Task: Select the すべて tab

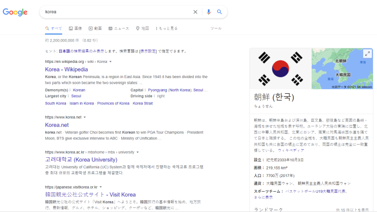Action: [x=54, y=28]
